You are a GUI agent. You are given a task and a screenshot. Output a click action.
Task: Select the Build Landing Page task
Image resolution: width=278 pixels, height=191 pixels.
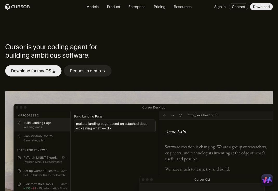click(x=42, y=125)
